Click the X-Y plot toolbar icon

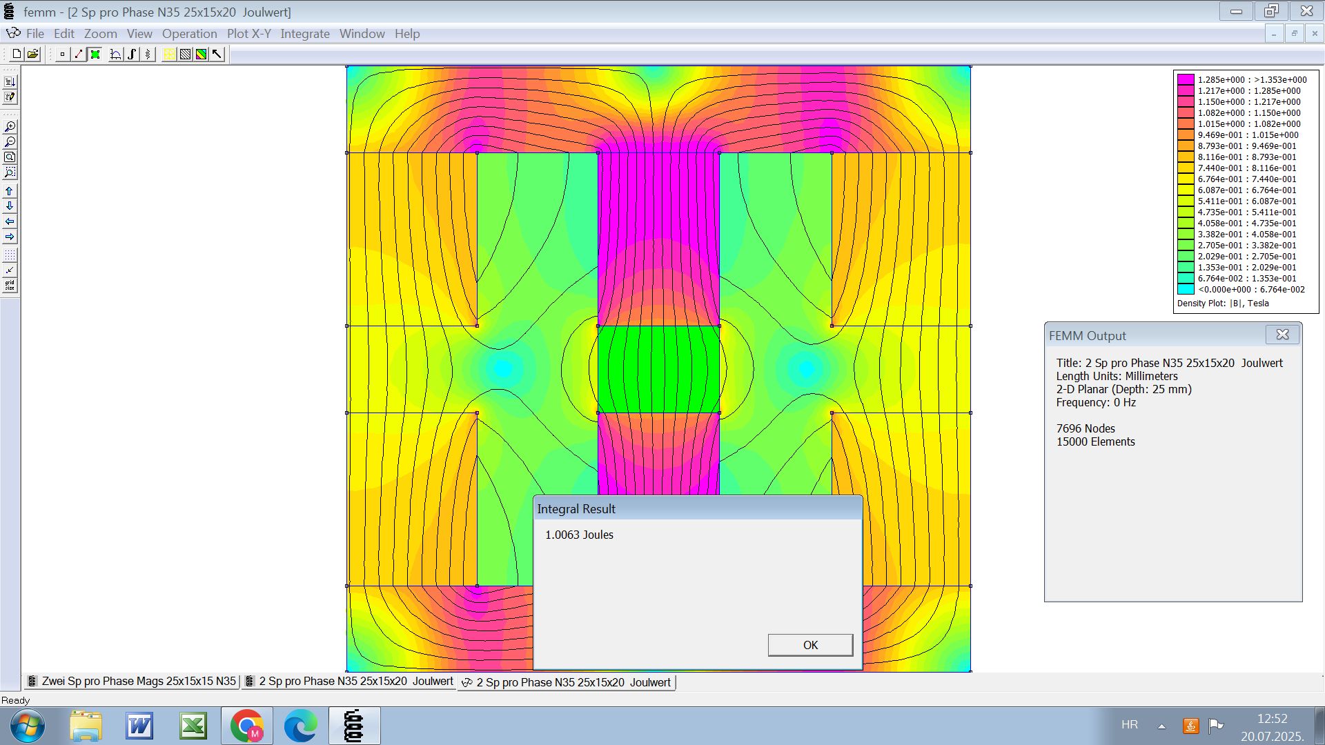tap(115, 54)
